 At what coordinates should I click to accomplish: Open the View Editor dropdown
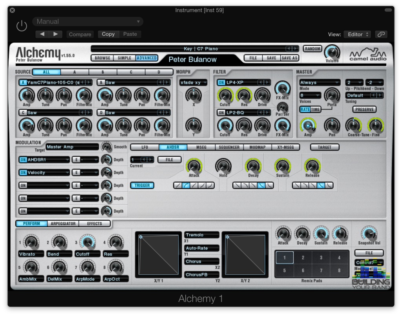tap(357, 35)
